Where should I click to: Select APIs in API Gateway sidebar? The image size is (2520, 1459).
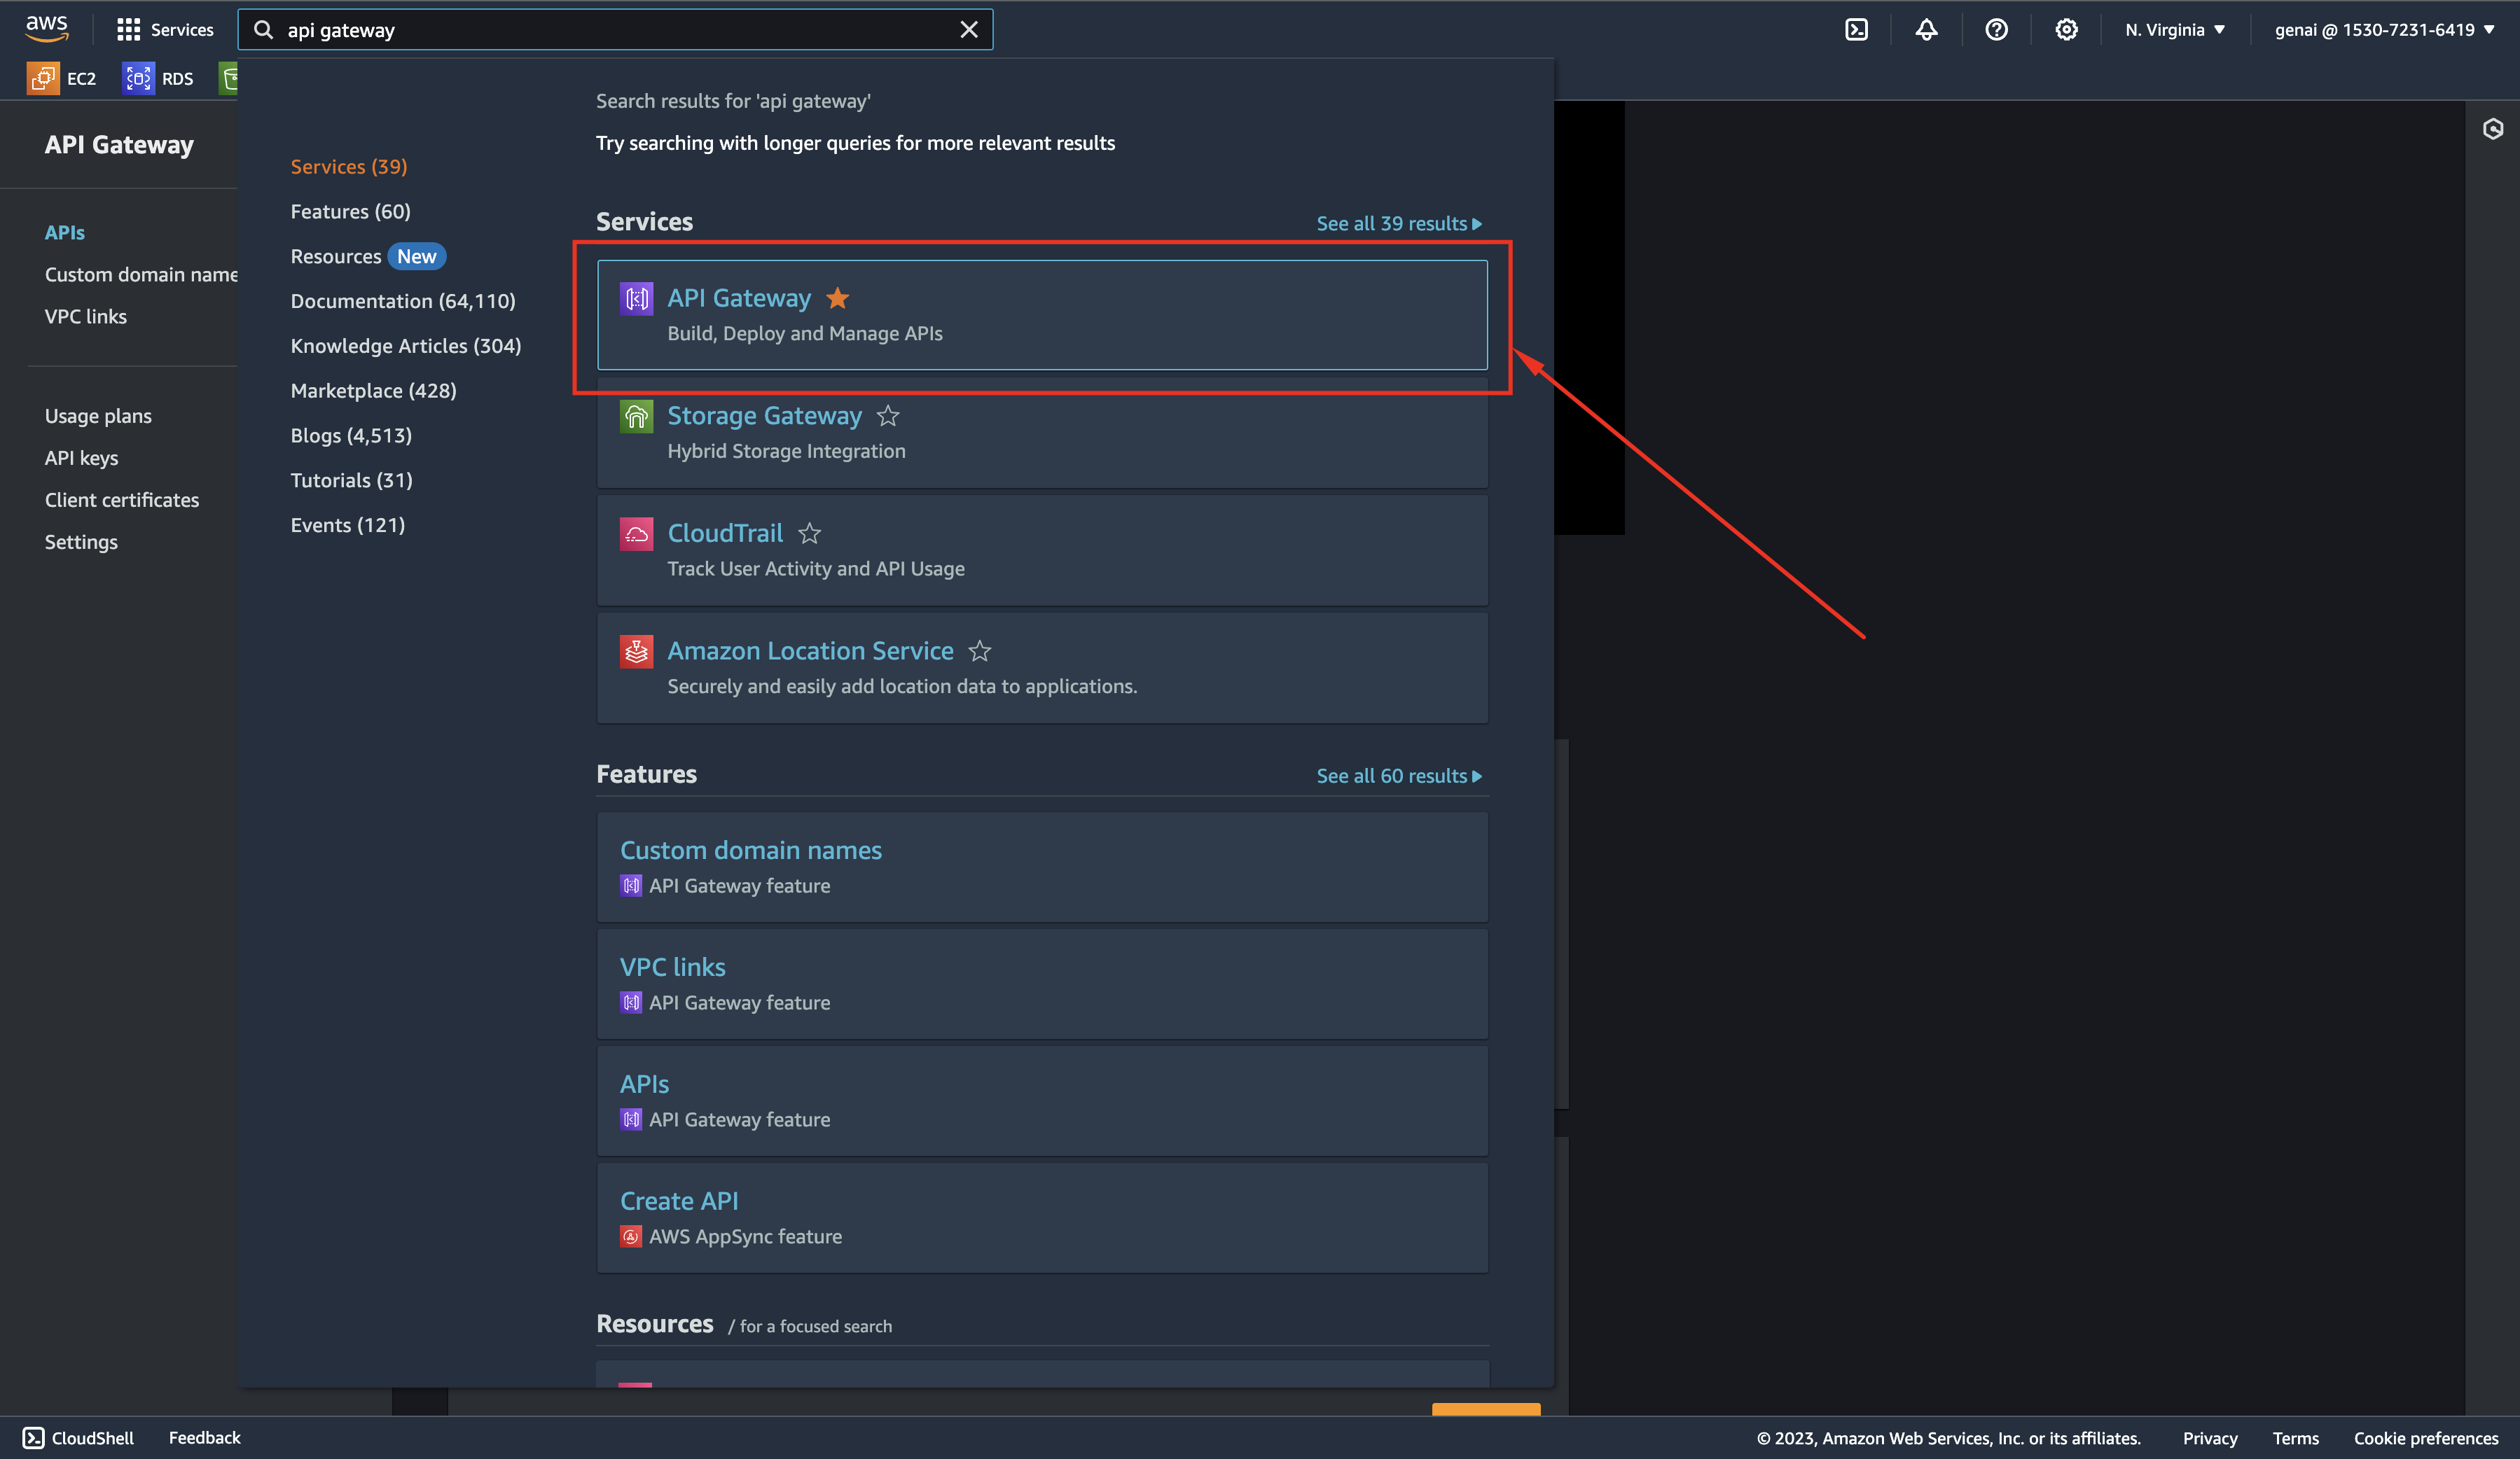(x=65, y=232)
